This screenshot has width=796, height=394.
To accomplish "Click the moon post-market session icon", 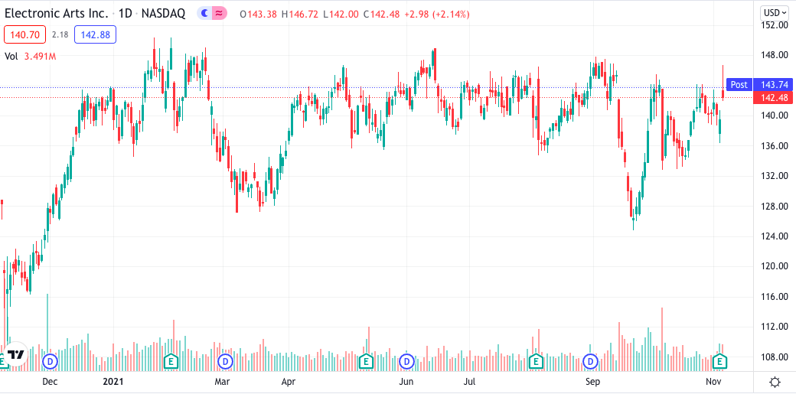I will pos(204,14).
